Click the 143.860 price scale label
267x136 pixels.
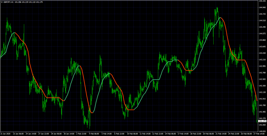262,40
